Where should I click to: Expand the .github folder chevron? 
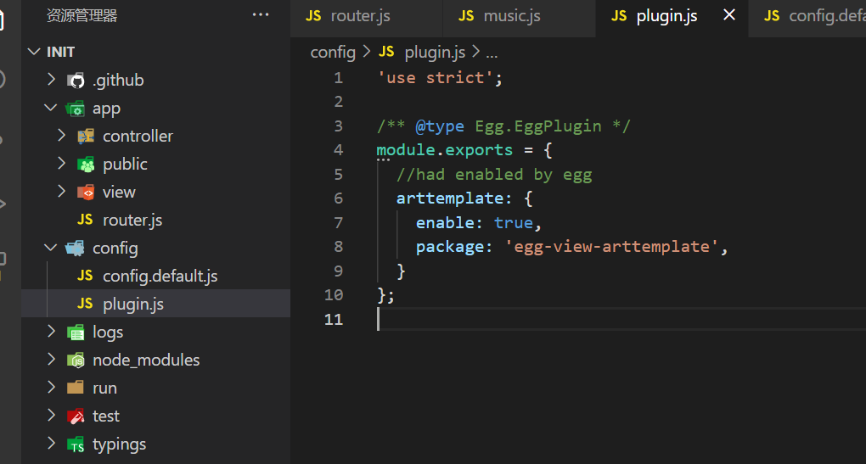pos(51,80)
